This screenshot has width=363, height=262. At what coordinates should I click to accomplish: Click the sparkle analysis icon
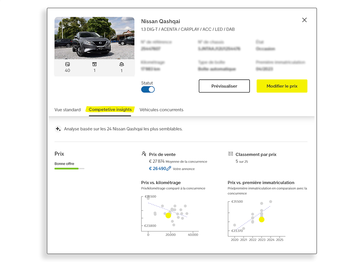pos(58,129)
